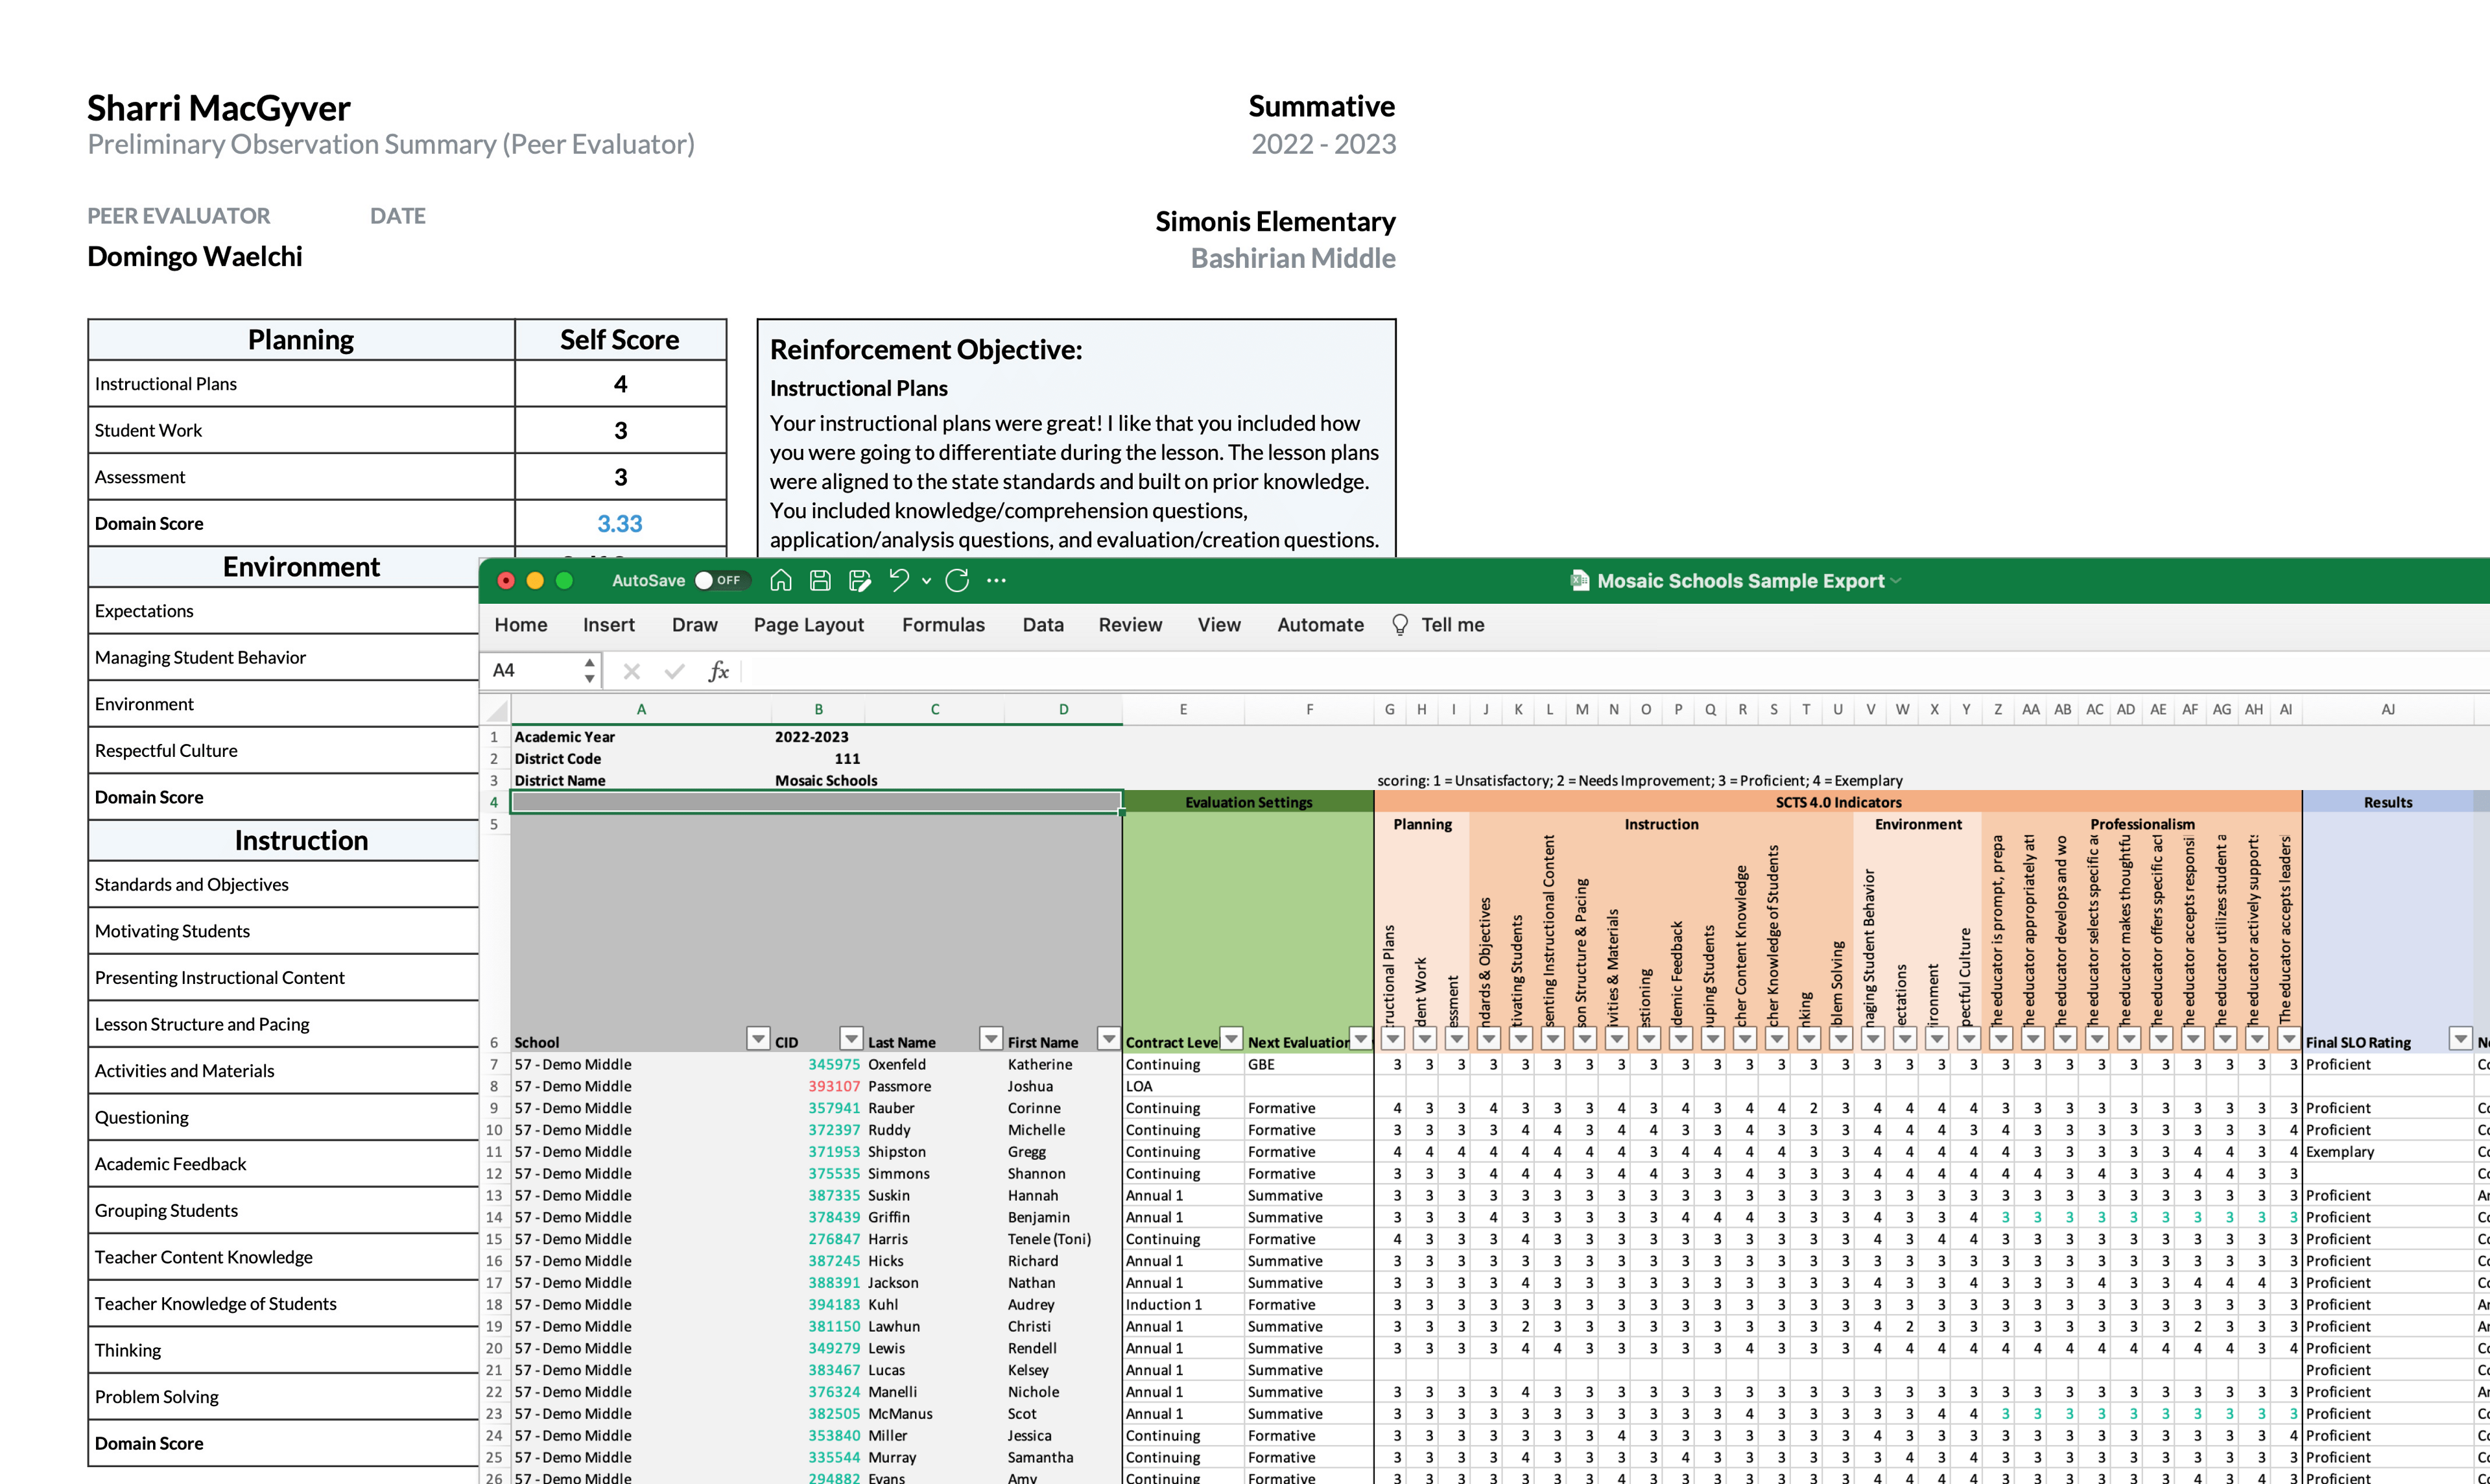This screenshot has width=2490, height=1484.
Task: Select column E header
Action: click(1183, 710)
